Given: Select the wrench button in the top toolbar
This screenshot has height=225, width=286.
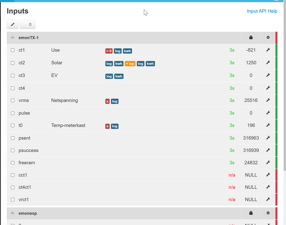Looking at the screenshot, I should pyautogui.click(x=13, y=24).
